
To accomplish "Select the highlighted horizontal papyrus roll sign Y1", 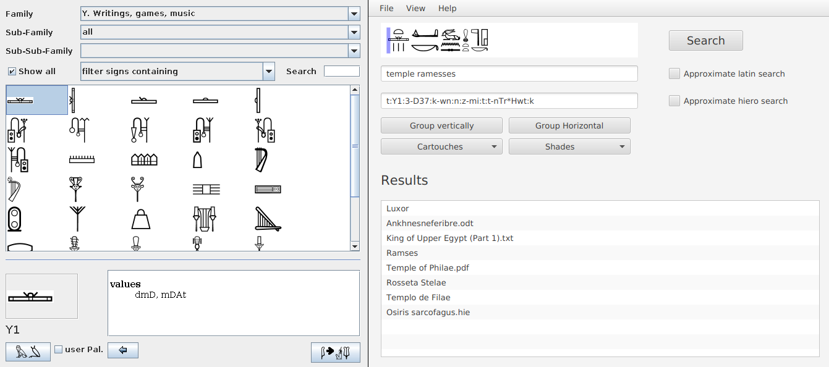I will tap(36, 100).
